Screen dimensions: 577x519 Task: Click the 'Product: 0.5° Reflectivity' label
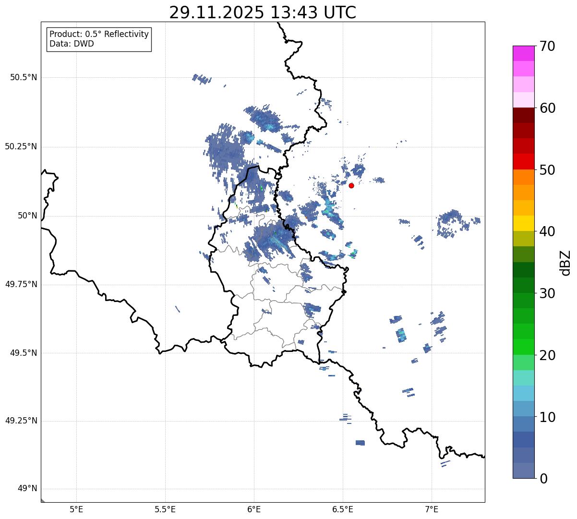99,35
